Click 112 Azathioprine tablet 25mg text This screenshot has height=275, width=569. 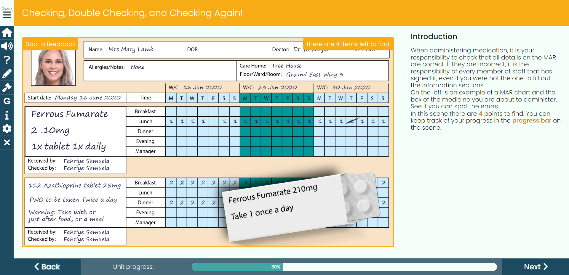75,186
